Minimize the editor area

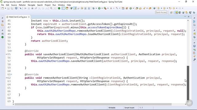[185, 16]
